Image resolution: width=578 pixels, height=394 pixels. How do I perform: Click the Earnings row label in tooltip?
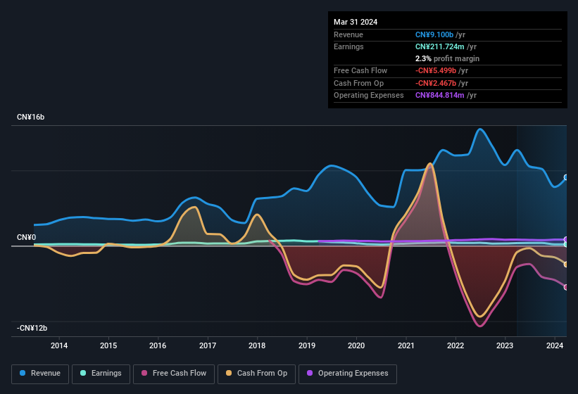348,46
